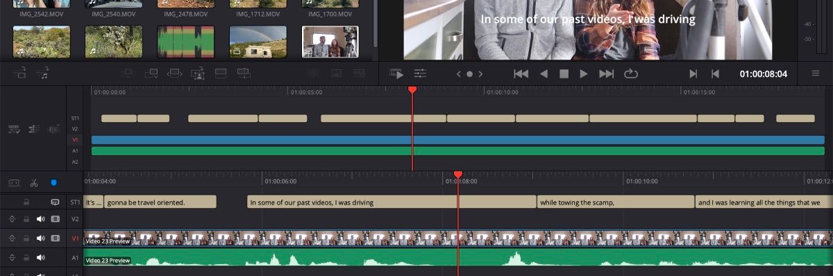
Task: Play the timeline forward
Action: tap(584, 74)
